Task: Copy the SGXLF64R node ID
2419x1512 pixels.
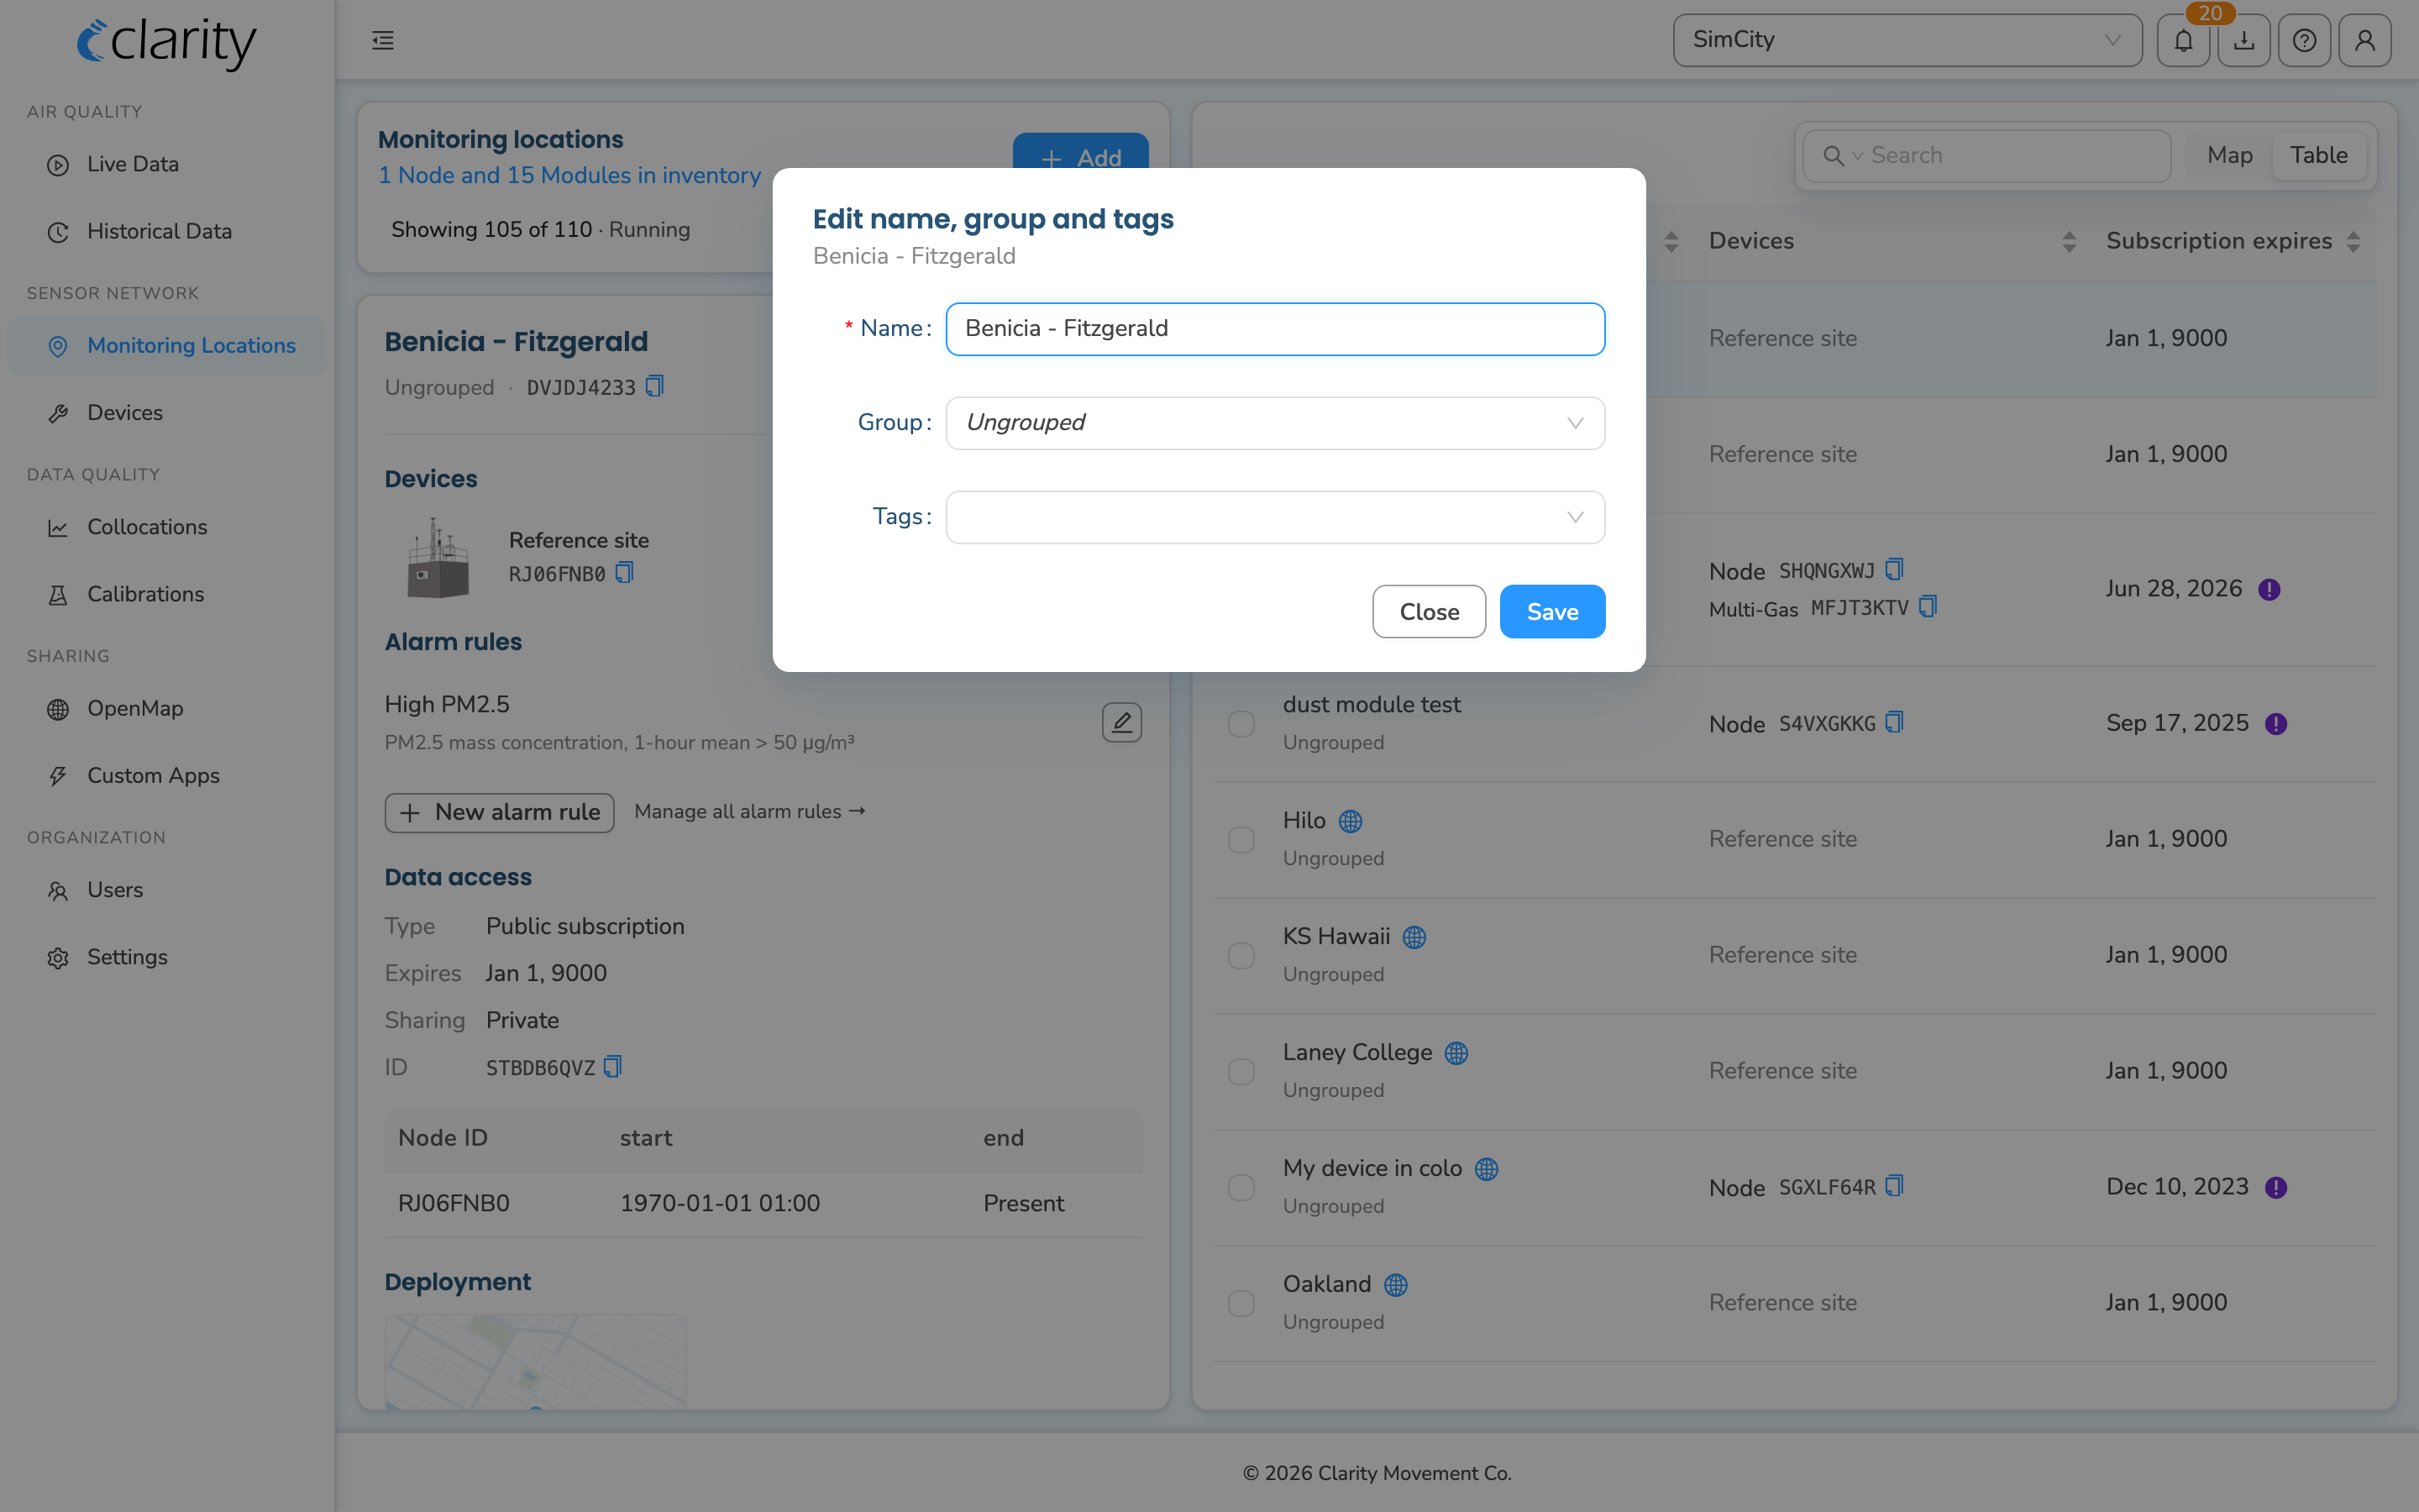Action: (1894, 1187)
